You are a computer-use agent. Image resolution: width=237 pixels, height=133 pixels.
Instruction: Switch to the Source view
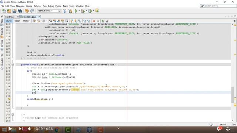[x=9, y=21]
